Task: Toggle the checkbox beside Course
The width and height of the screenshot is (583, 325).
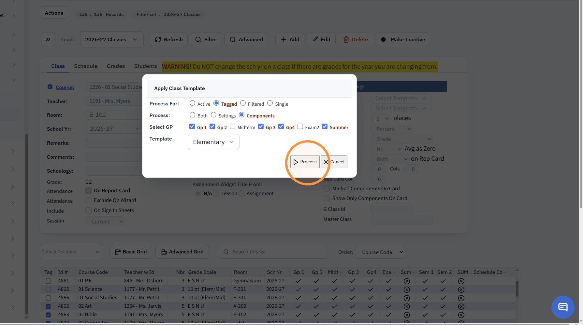Action: (x=50, y=87)
